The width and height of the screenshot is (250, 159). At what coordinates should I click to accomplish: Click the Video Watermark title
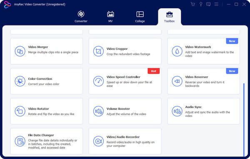[198, 47]
